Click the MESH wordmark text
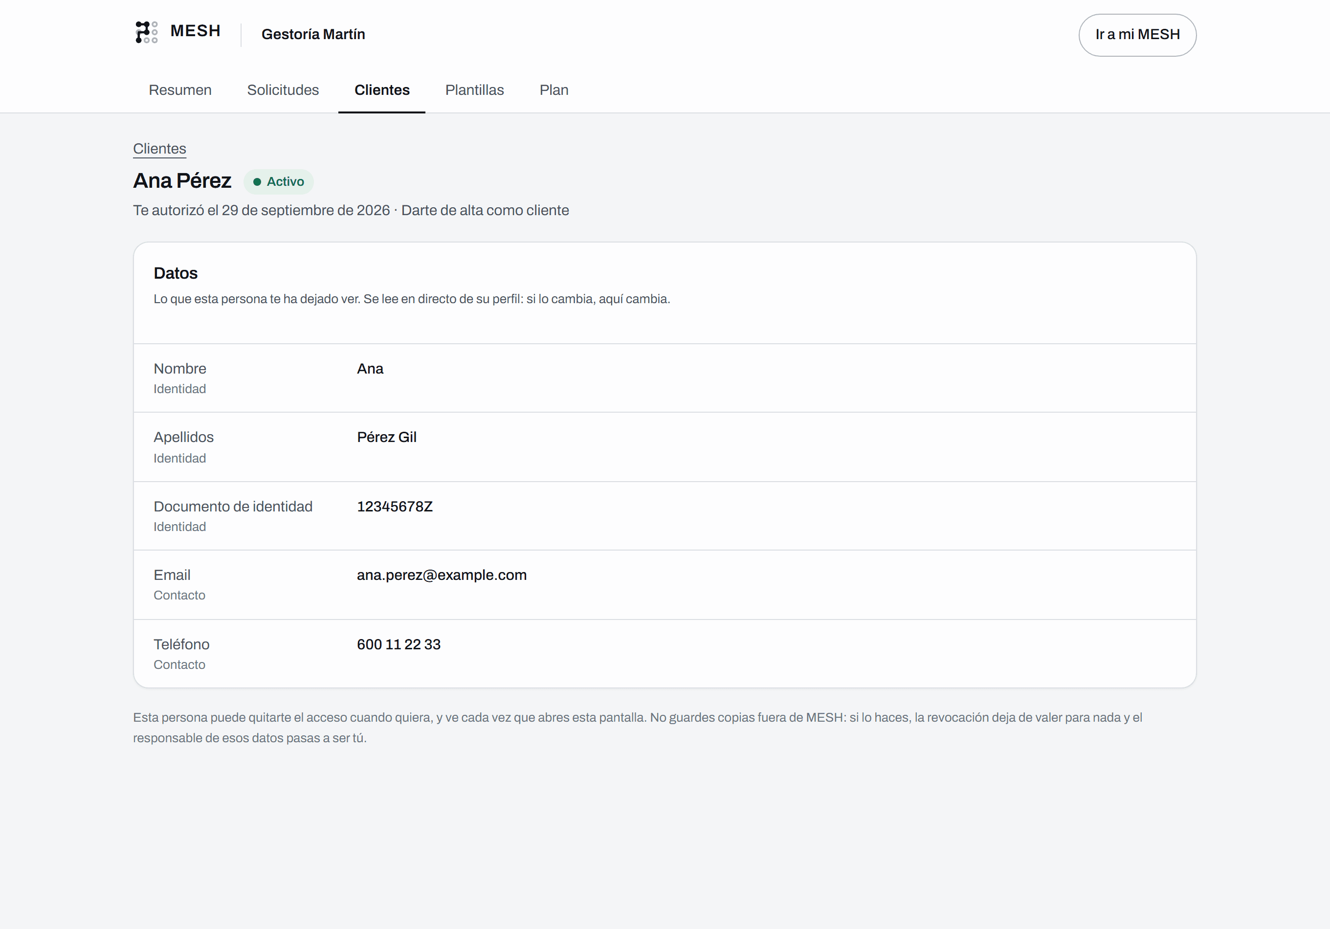Viewport: 1330px width, 929px height. pyautogui.click(x=196, y=31)
